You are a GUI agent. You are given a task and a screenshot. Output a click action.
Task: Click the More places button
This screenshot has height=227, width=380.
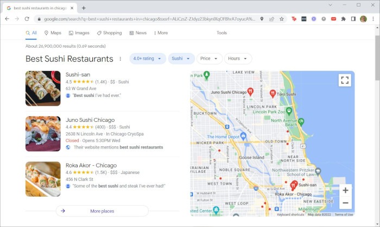(x=102, y=211)
